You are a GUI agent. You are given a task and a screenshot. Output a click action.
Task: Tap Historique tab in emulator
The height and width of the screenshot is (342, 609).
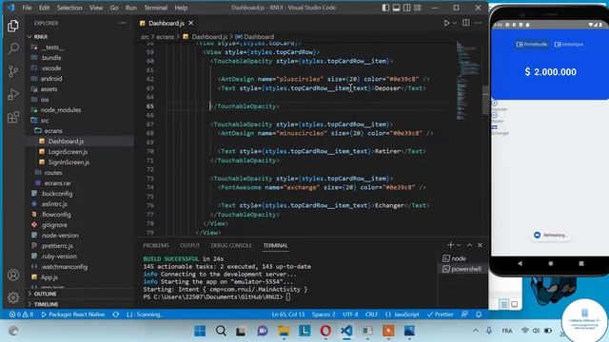569,45
